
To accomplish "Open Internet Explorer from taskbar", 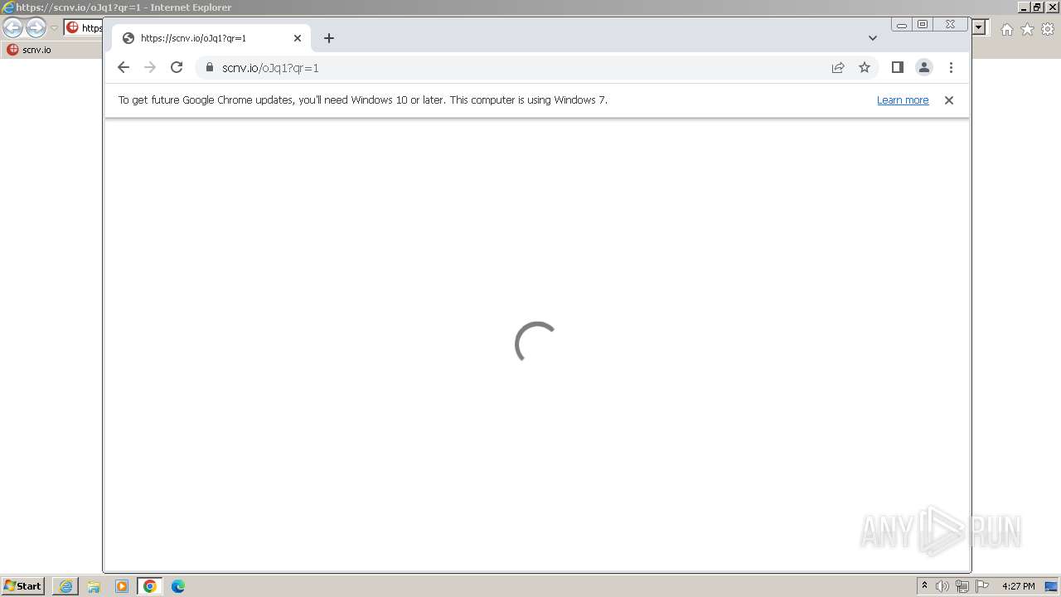I will pyautogui.click(x=65, y=586).
